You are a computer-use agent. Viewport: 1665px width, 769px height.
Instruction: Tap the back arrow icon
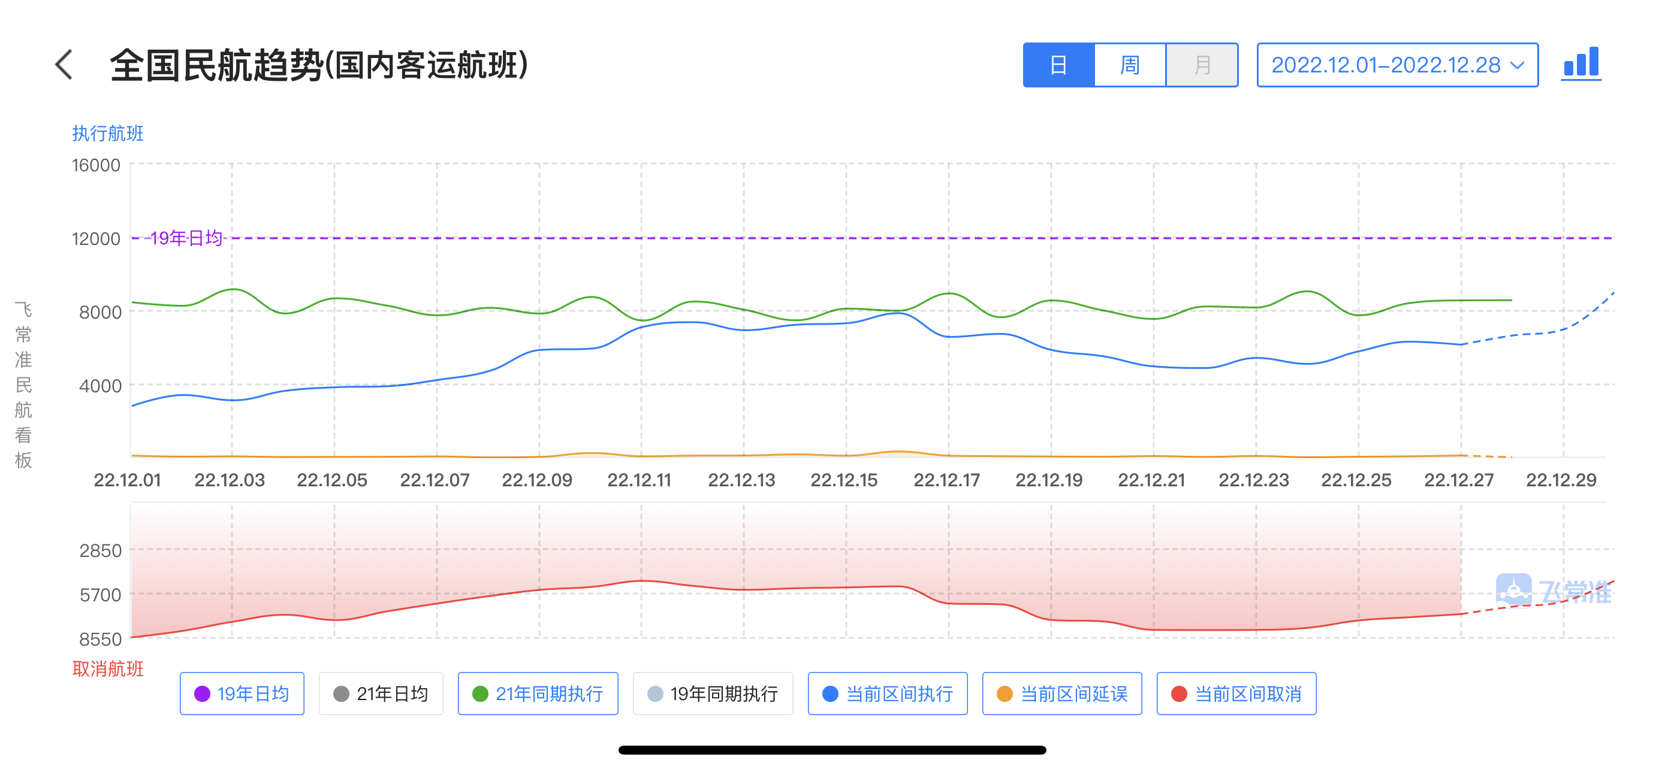click(x=64, y=65)
